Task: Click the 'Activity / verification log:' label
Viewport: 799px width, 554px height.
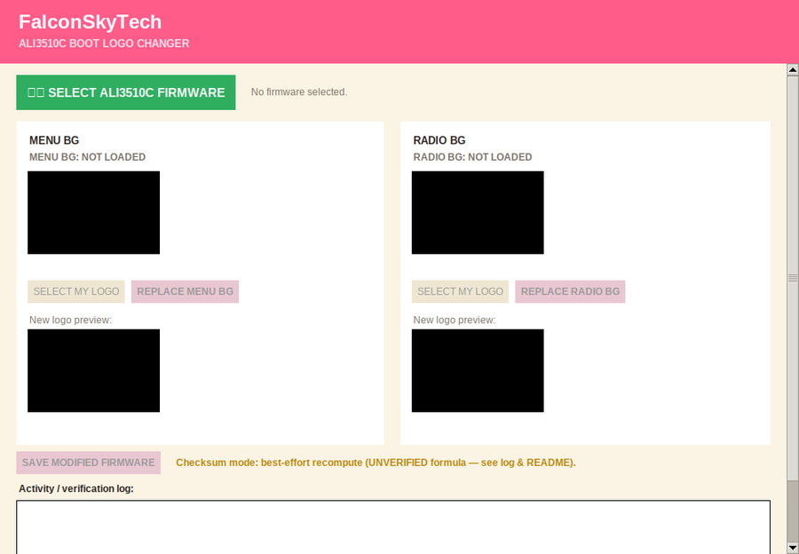Action: pos(76,489)
